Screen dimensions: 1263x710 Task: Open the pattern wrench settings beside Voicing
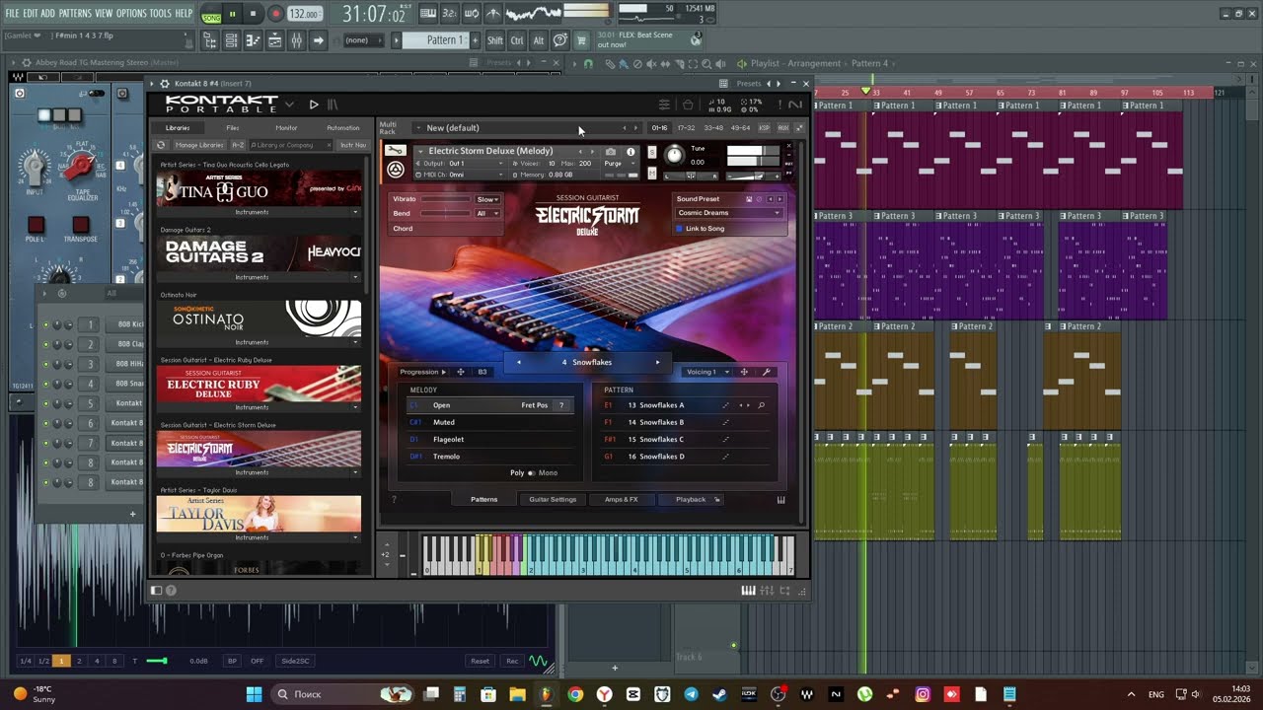(766, 372)
